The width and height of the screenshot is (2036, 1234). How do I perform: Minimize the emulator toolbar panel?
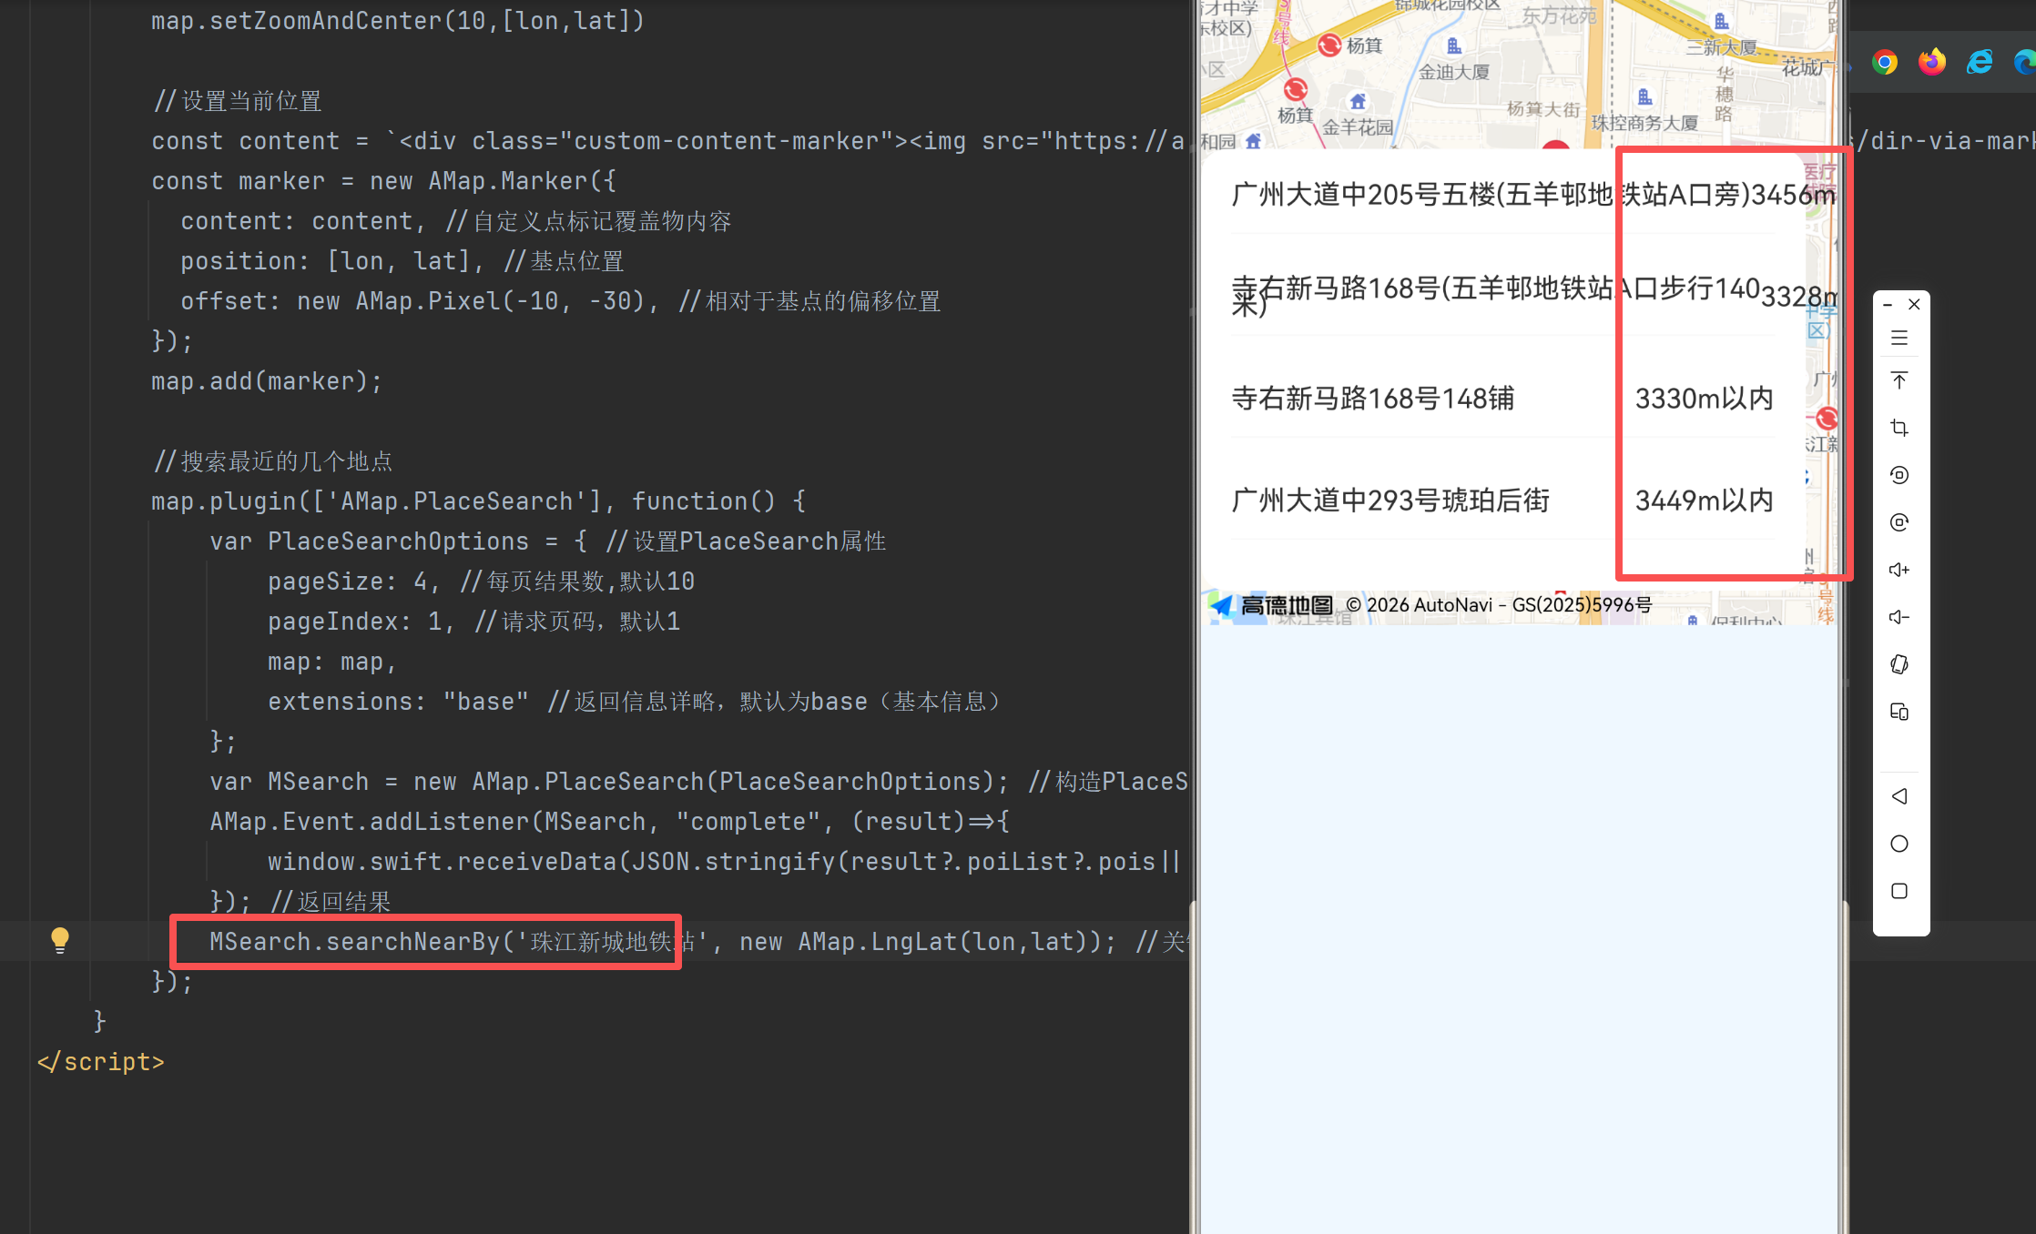coord(1888,305)
